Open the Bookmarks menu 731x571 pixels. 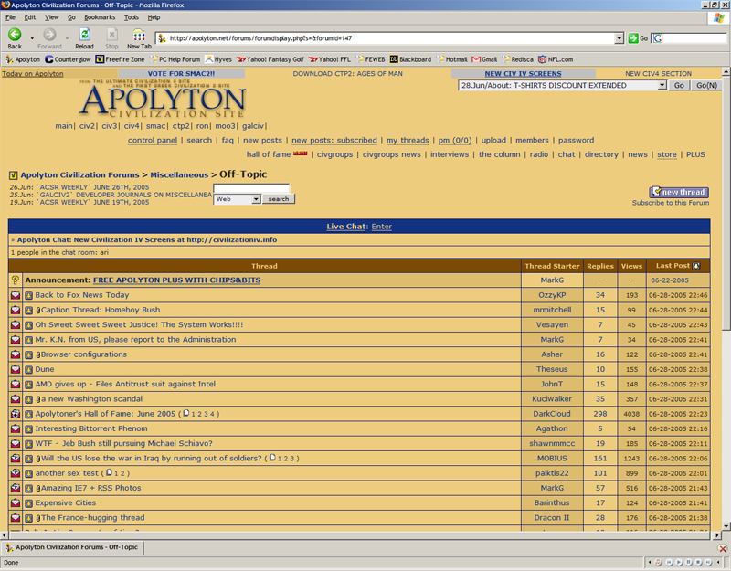(x=100, y=17)
